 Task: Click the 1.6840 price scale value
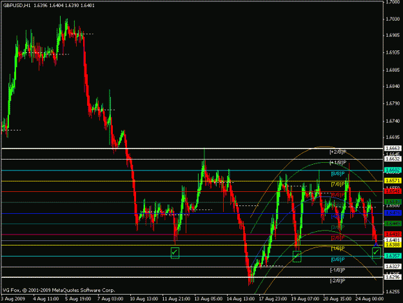click(393, 86)
